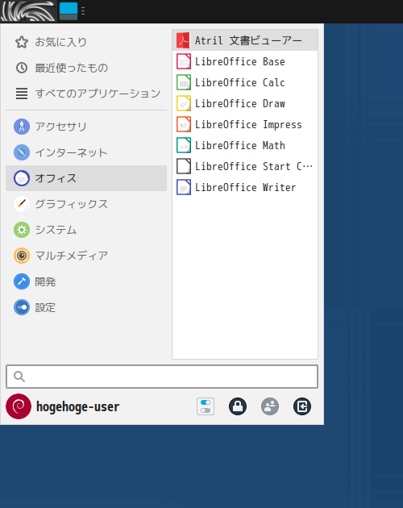Open LibreOffice Writer

point(245,188)
